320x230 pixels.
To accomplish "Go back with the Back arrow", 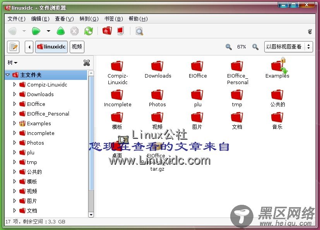I will (12, 31).
